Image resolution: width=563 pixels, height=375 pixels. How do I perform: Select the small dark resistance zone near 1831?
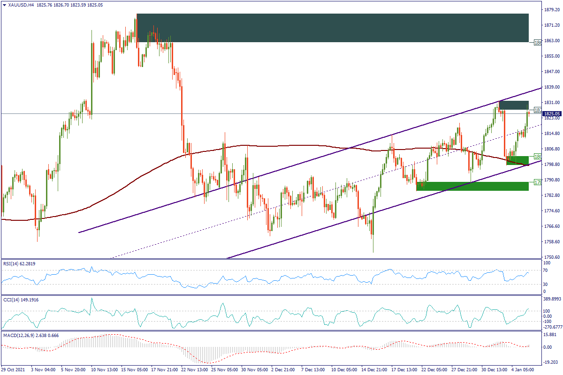pos(514,105)
